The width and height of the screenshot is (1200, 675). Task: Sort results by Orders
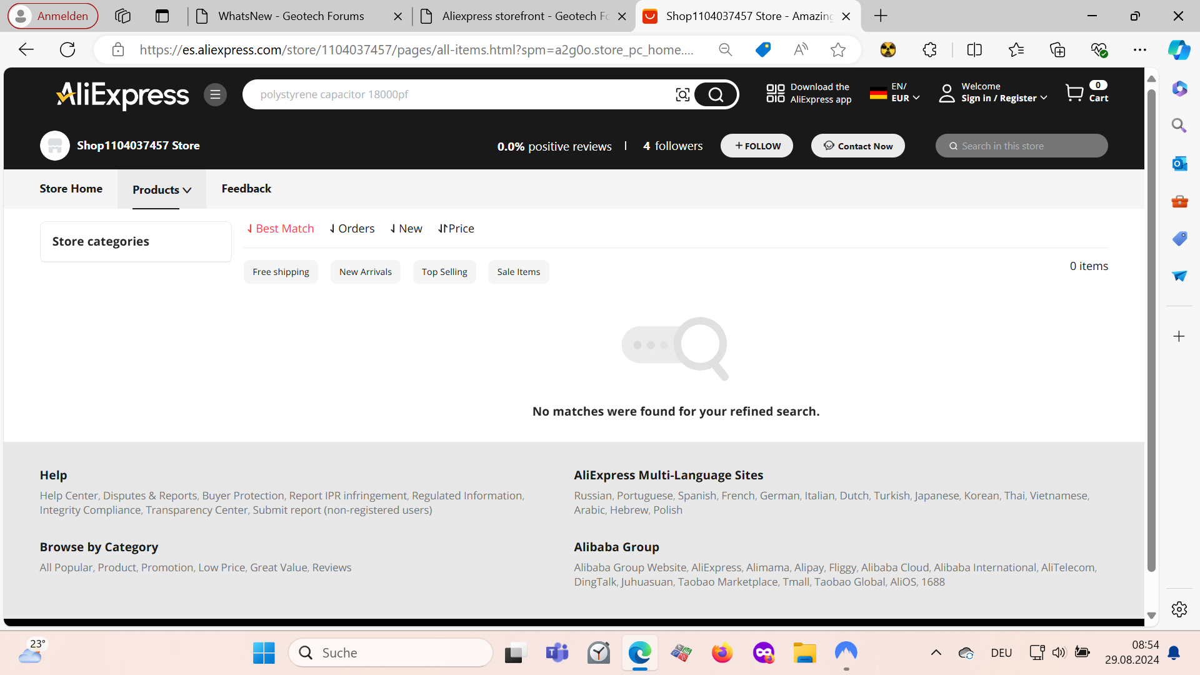coord(352,229)
